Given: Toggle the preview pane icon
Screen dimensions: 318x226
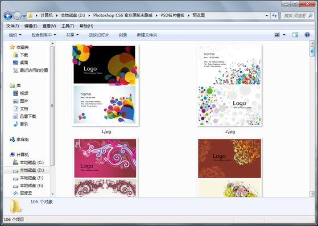Looking at the screenshot, I should [x=295, y=35].
